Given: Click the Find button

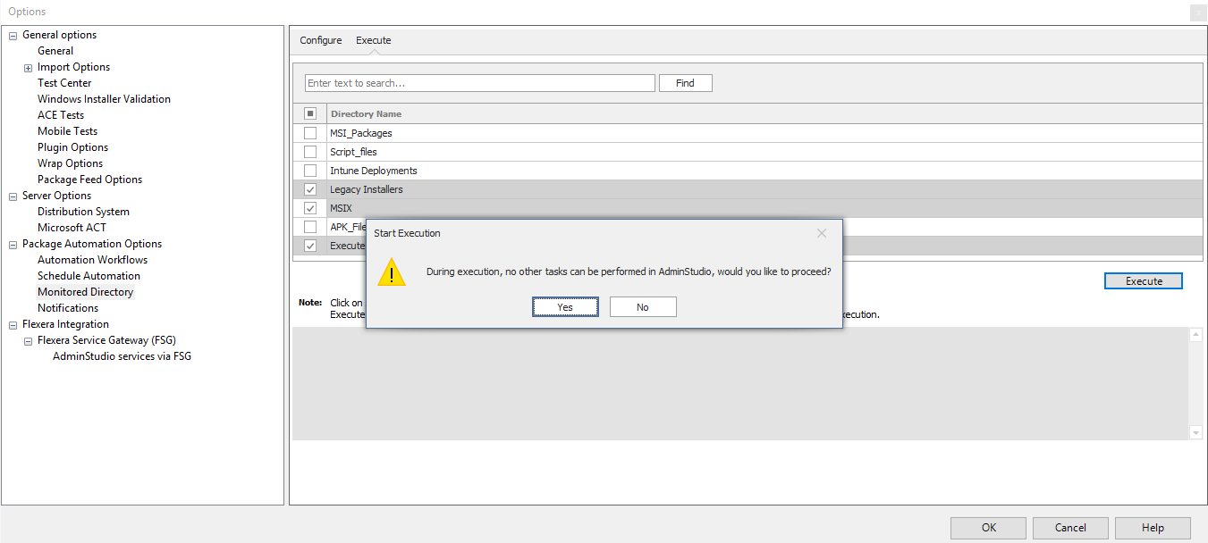Looking at the screenshot, I should [685, 83].
